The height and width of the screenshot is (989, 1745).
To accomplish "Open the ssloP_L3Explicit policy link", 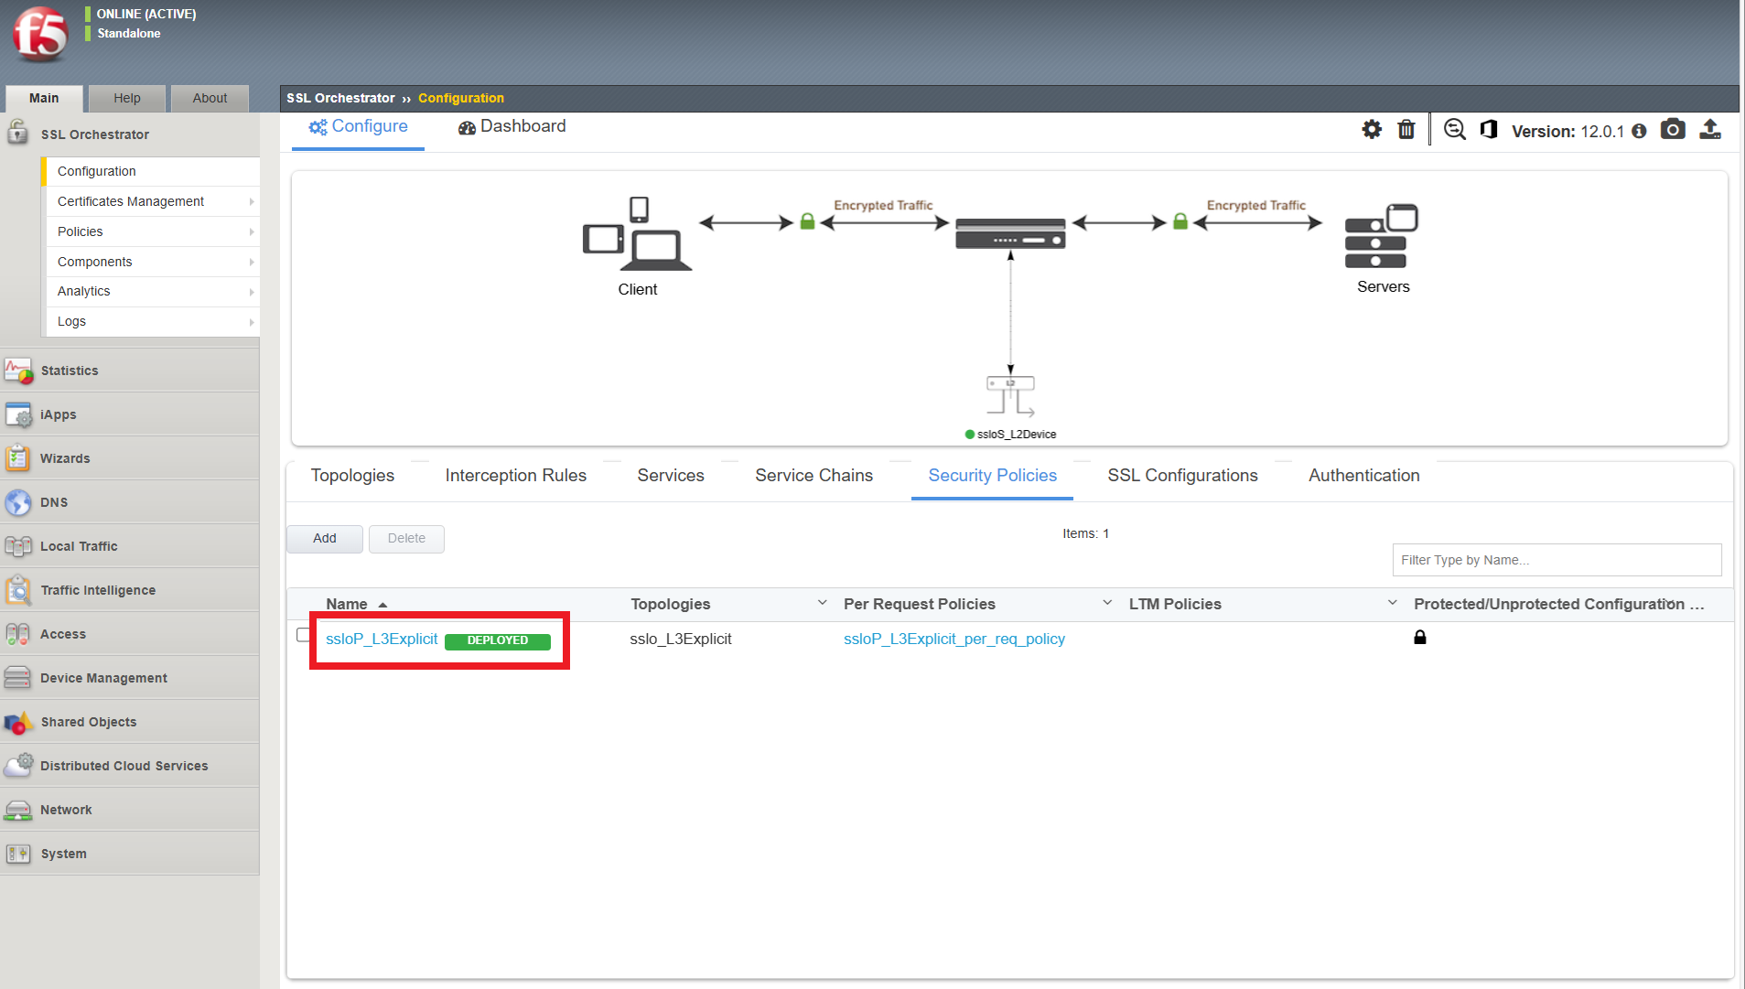I will [x=382, y=639].
